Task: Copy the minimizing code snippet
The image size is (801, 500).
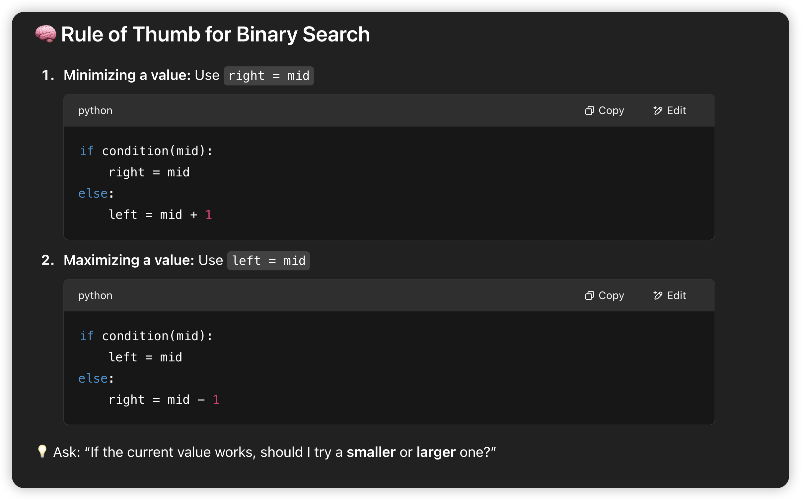Action: (604, 110)
